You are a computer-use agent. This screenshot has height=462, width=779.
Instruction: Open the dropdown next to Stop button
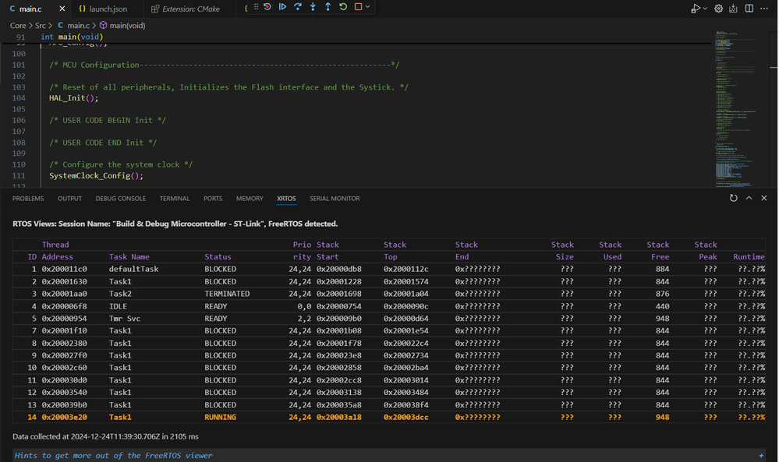click(367, 7)
